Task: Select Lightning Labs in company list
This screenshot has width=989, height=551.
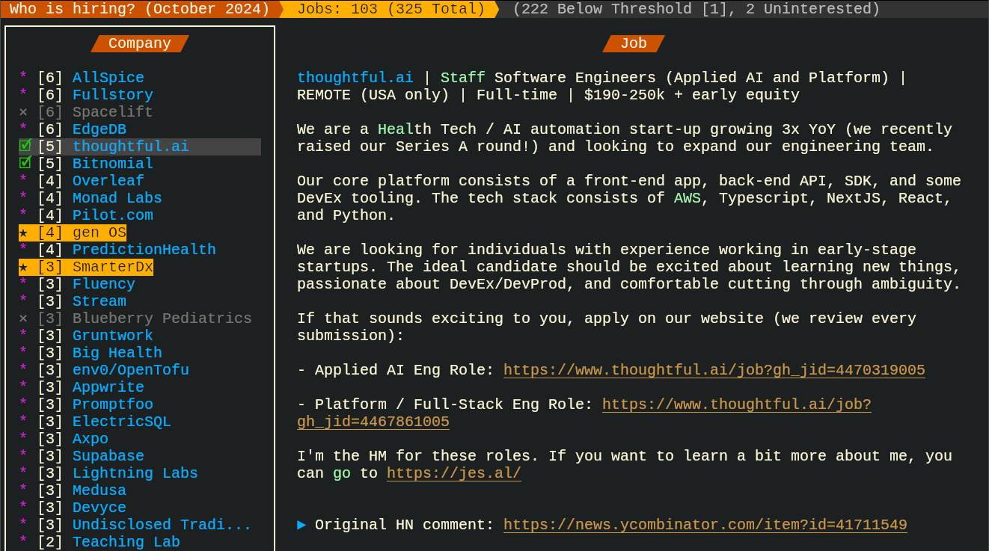Action: point(135,473)
